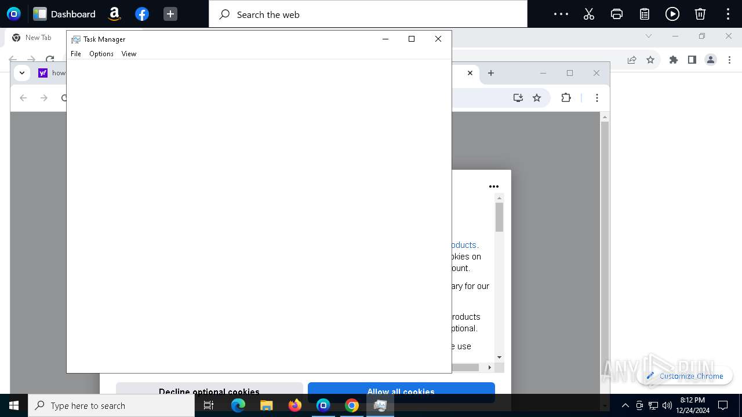Focus the Search the web field
The height and width of the screenshot is (417, 742).
368,14
